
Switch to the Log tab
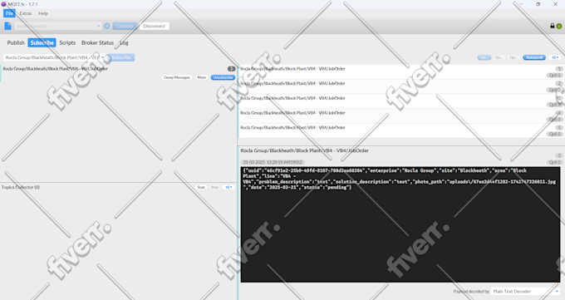tap(124, 42)
